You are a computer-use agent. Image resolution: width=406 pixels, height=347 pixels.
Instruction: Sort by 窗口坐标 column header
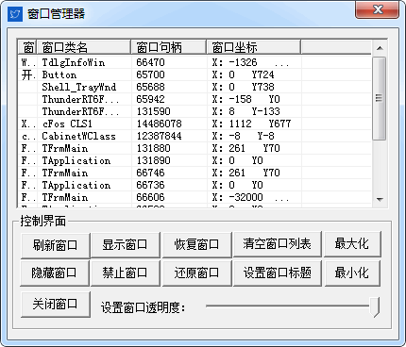[254, 47]
